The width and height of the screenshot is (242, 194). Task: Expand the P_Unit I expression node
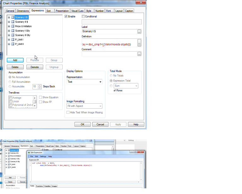click(x=9, y=39)
